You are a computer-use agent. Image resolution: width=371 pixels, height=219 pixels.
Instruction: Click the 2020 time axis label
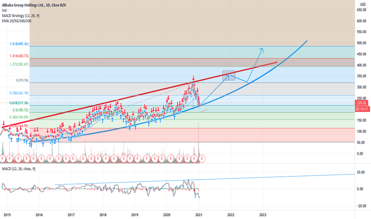pyautogui.click(x=167, y=215)
